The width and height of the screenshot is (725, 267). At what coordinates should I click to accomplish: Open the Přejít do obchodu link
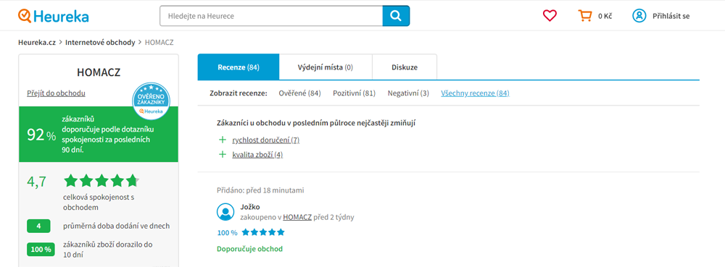click(x=56, y=93)
